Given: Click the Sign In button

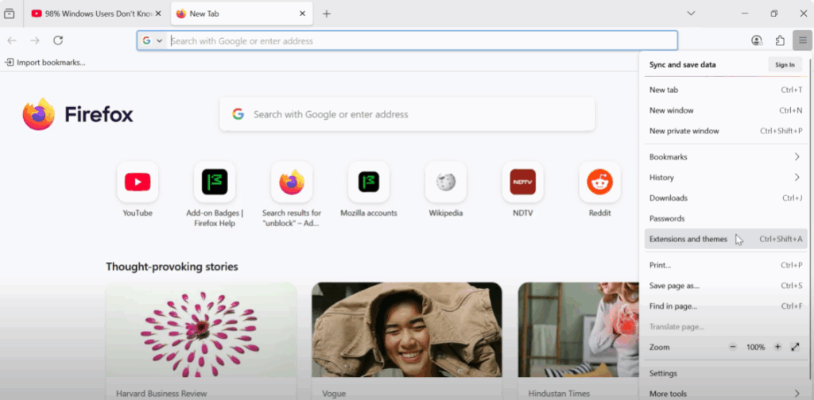Looking at the screenshot, I should tap(785, 65).
